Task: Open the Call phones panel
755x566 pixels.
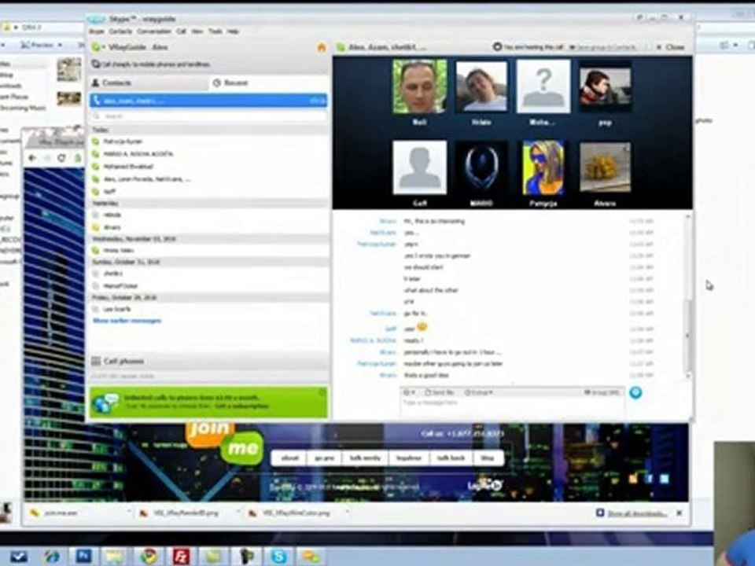Action: click(x=208, y=361)
